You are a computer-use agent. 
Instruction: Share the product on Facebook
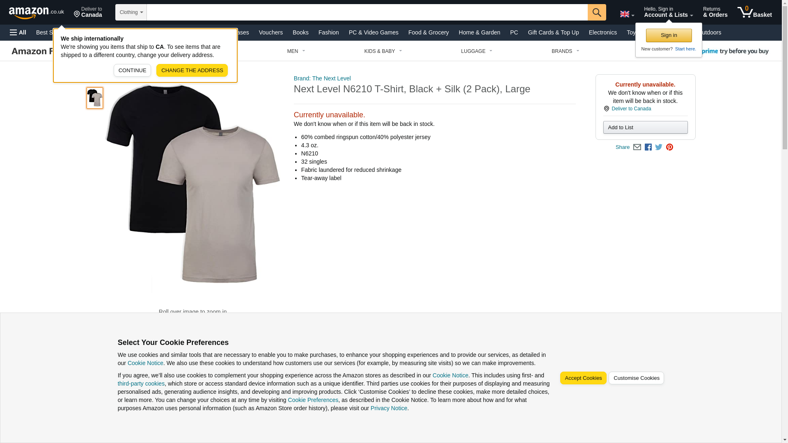[648, 147]
